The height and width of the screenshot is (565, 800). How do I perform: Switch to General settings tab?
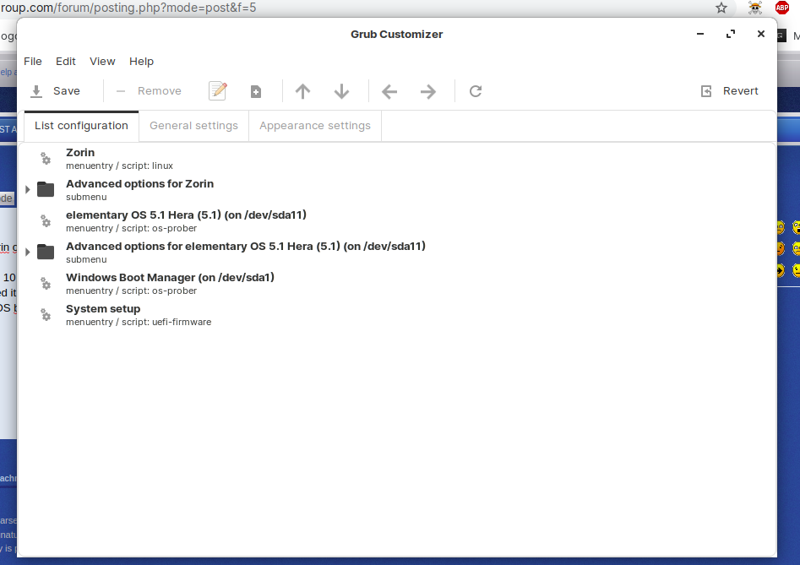(x=193, y=126)
